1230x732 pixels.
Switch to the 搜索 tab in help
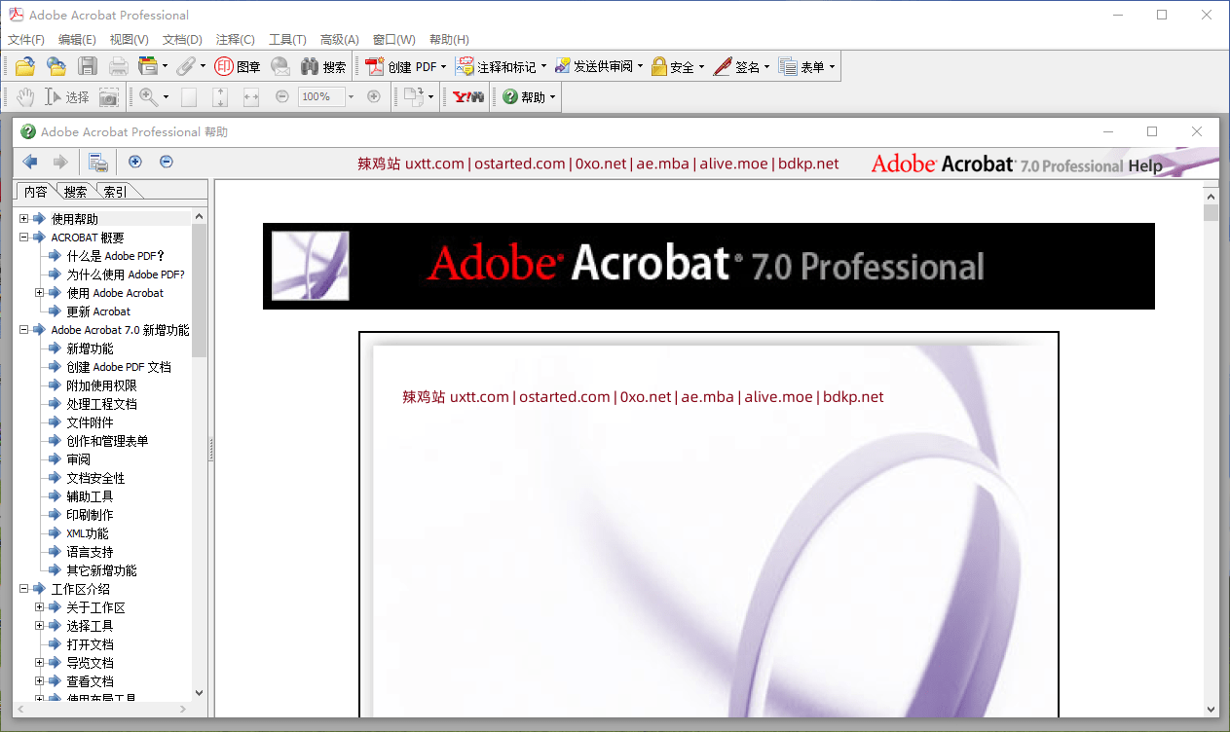tap(75, 192)
